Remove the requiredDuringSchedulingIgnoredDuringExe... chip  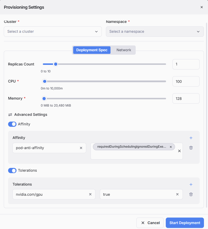pyautogui.click(x=171, y=147)
